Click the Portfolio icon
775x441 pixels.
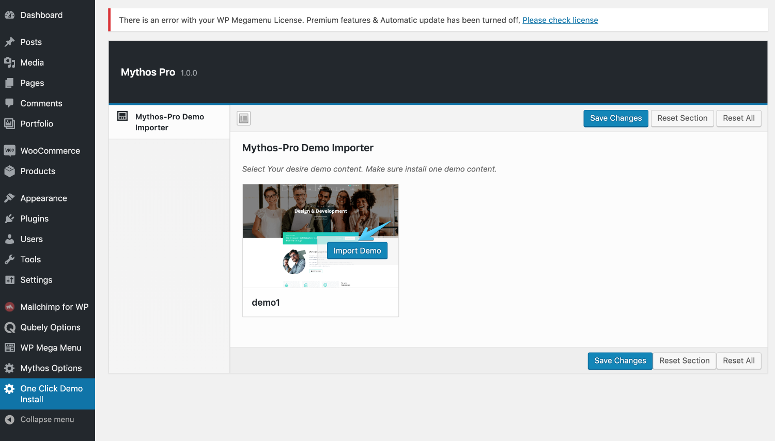9,123
